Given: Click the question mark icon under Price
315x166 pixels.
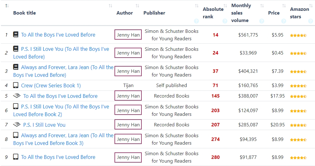Looking at the screenshot, I should pos(283,21).
